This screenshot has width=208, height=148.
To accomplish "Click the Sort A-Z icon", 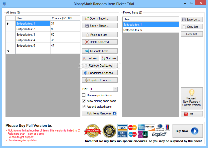I will [x=85, y=58].
